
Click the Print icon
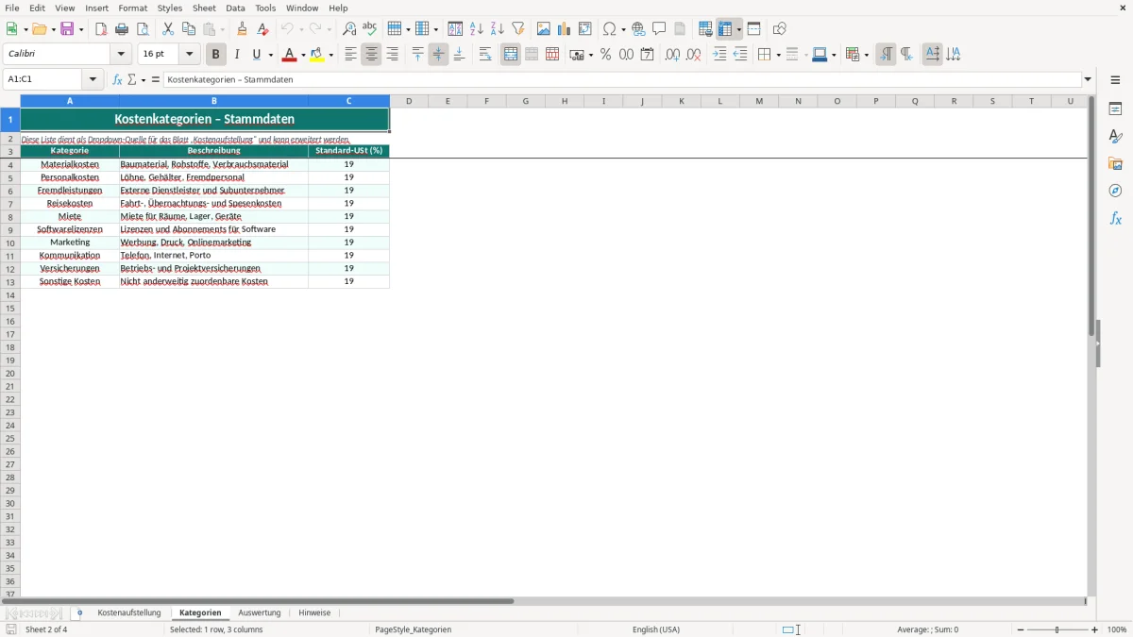tap(122, 29)
